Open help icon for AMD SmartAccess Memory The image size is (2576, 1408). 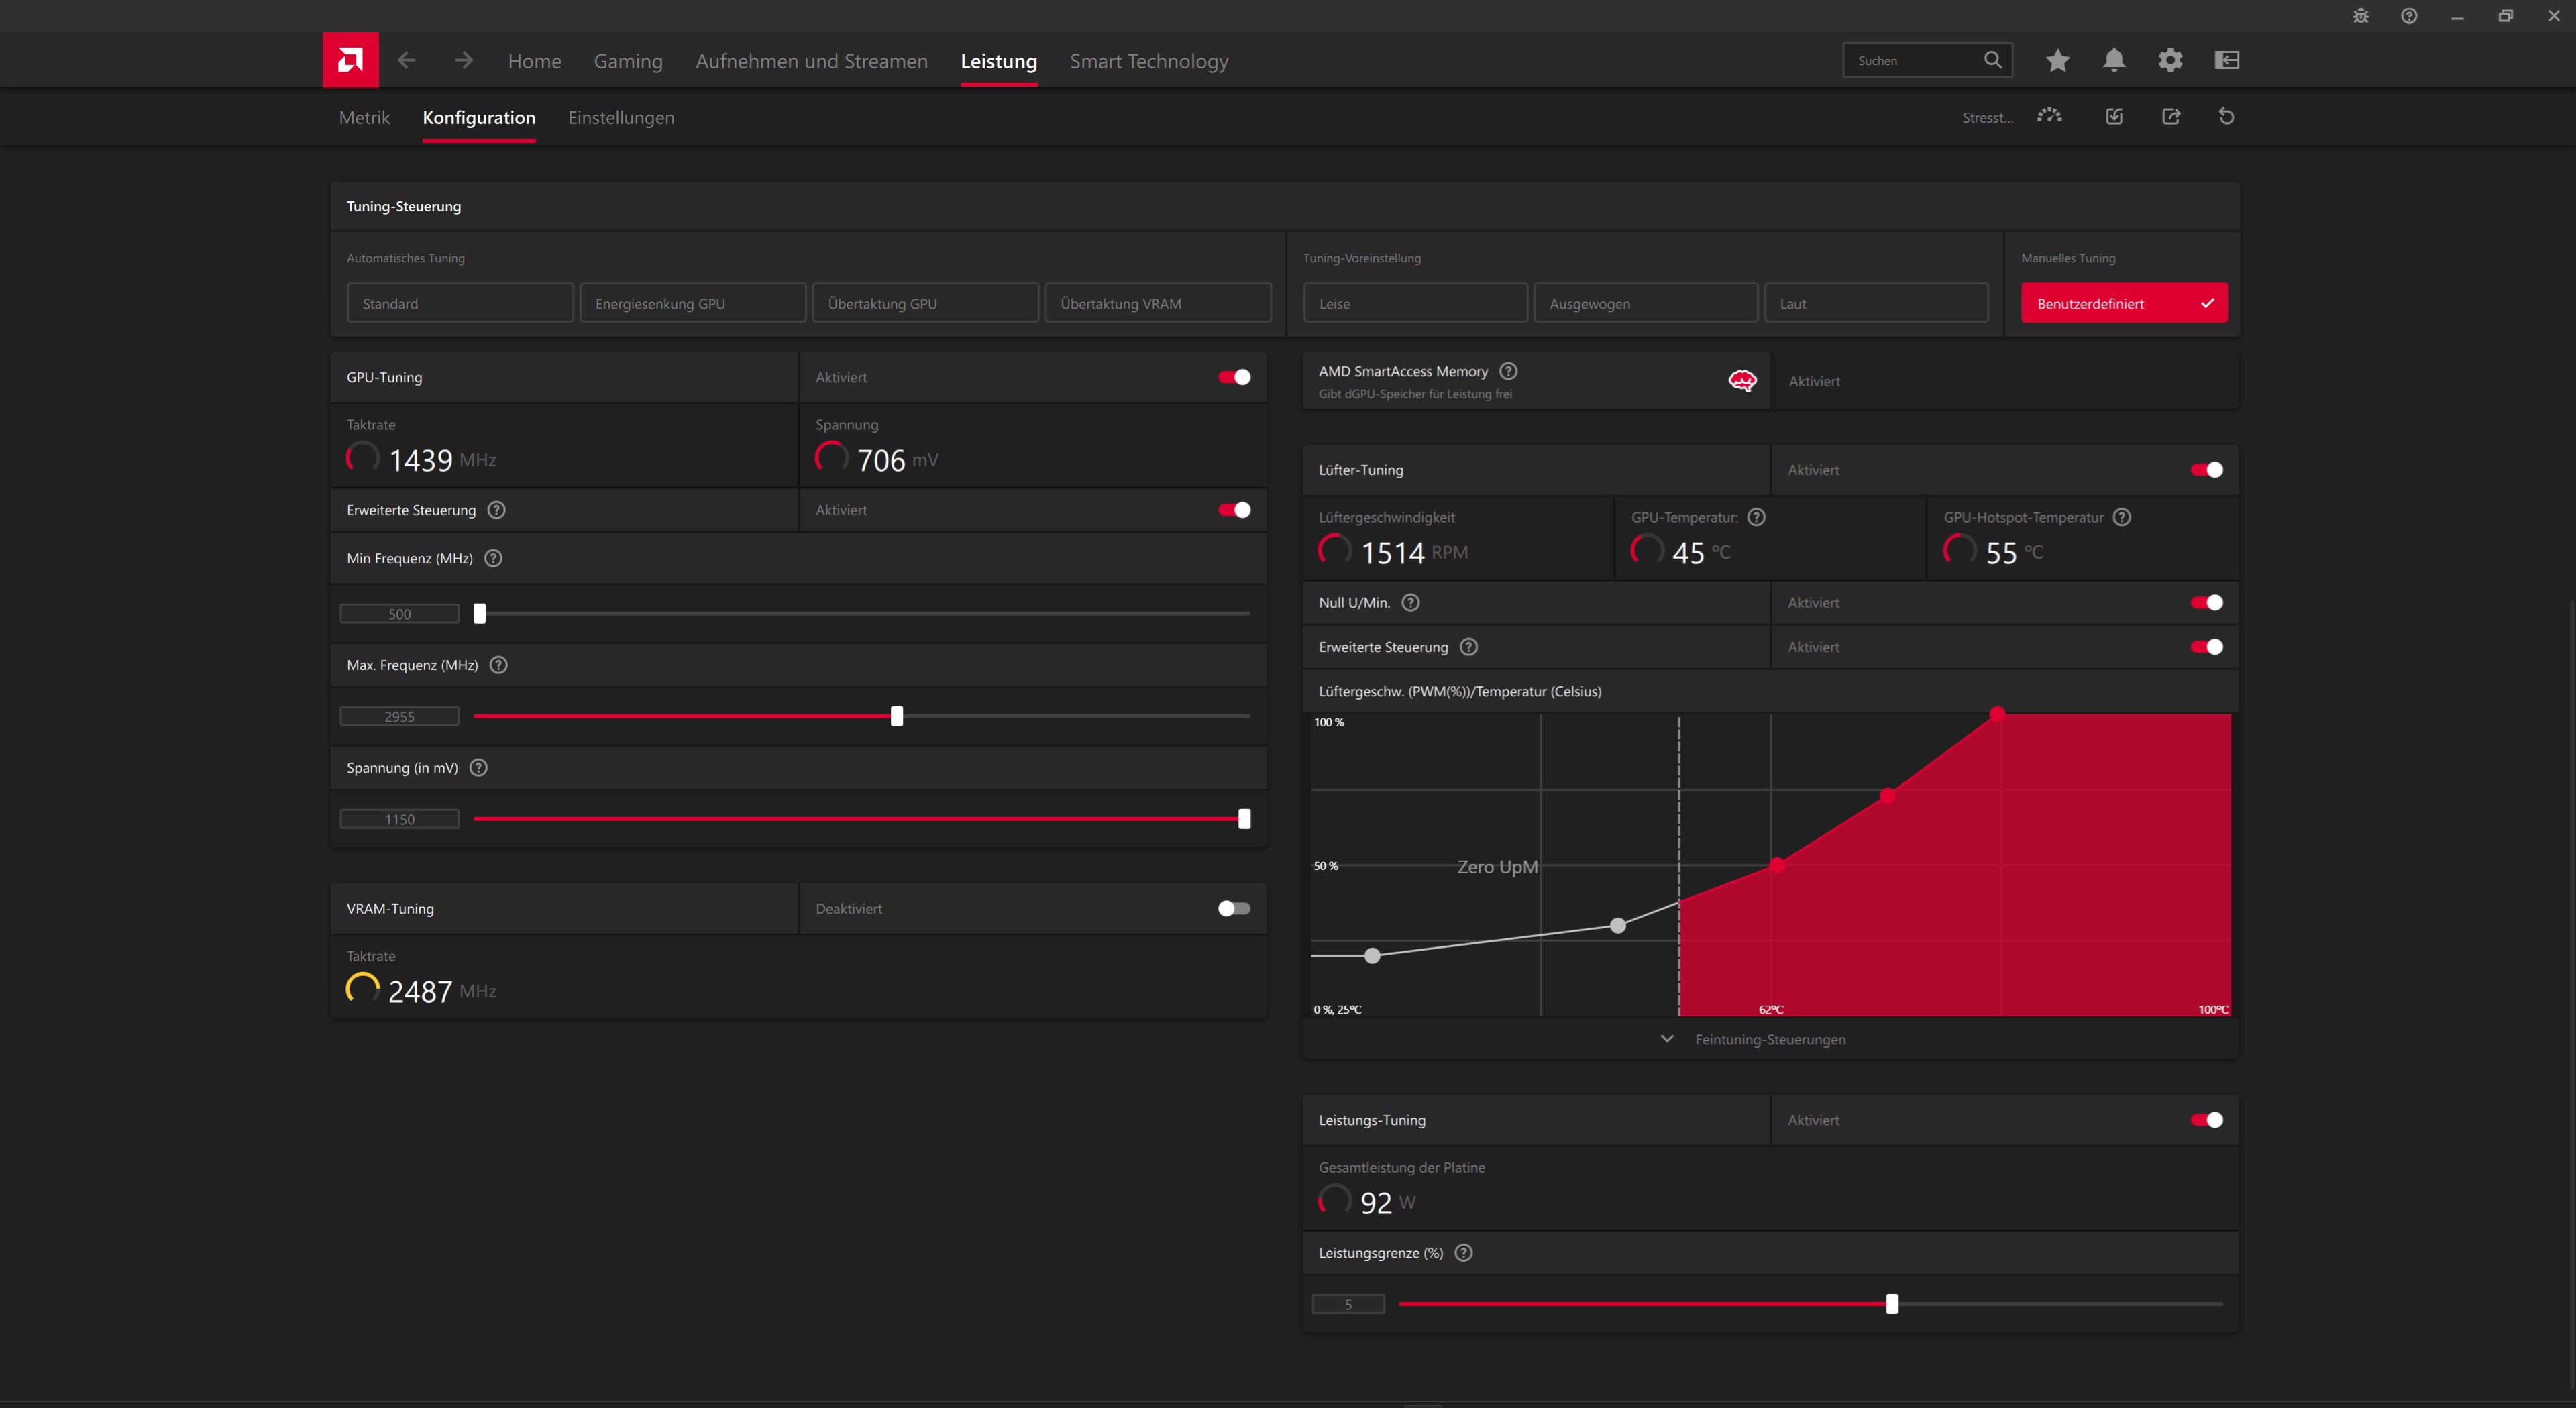(x=1508, y=371)
